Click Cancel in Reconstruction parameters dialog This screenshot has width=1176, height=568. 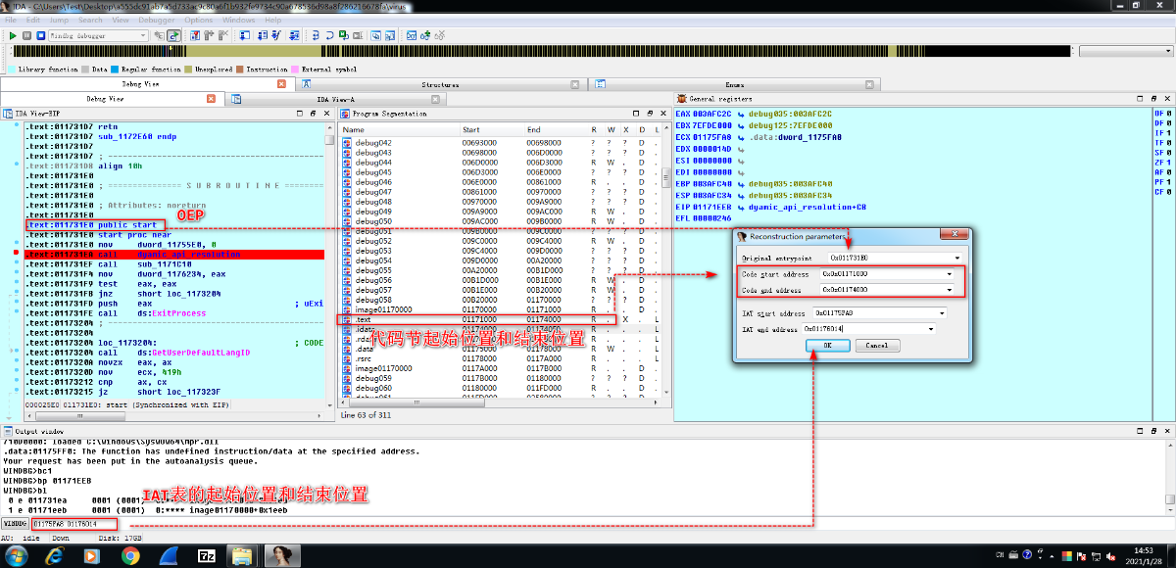[877, 345]
